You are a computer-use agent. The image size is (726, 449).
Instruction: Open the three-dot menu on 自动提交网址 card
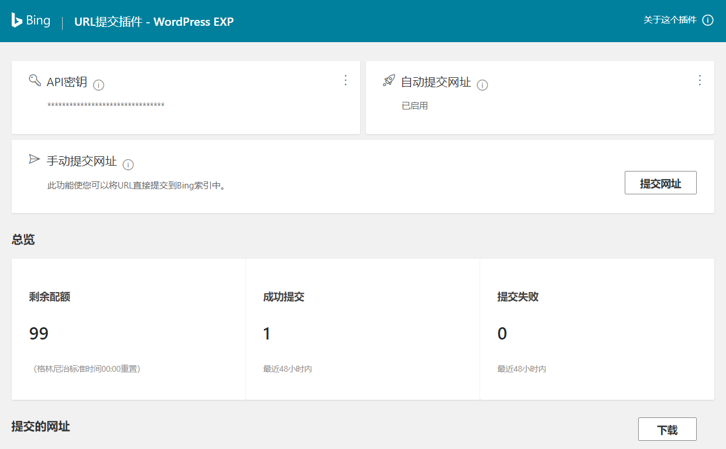[x=700, y=80]
